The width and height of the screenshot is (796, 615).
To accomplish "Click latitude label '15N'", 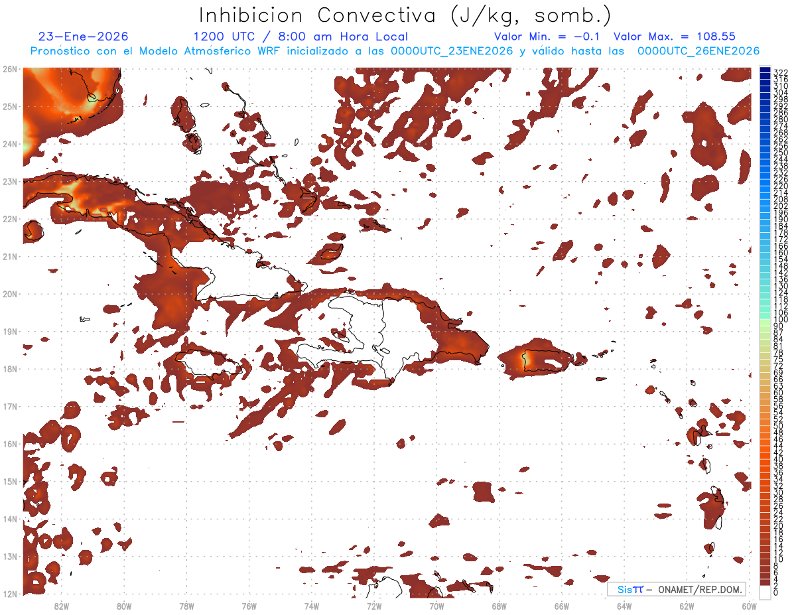I will [10, 481].
